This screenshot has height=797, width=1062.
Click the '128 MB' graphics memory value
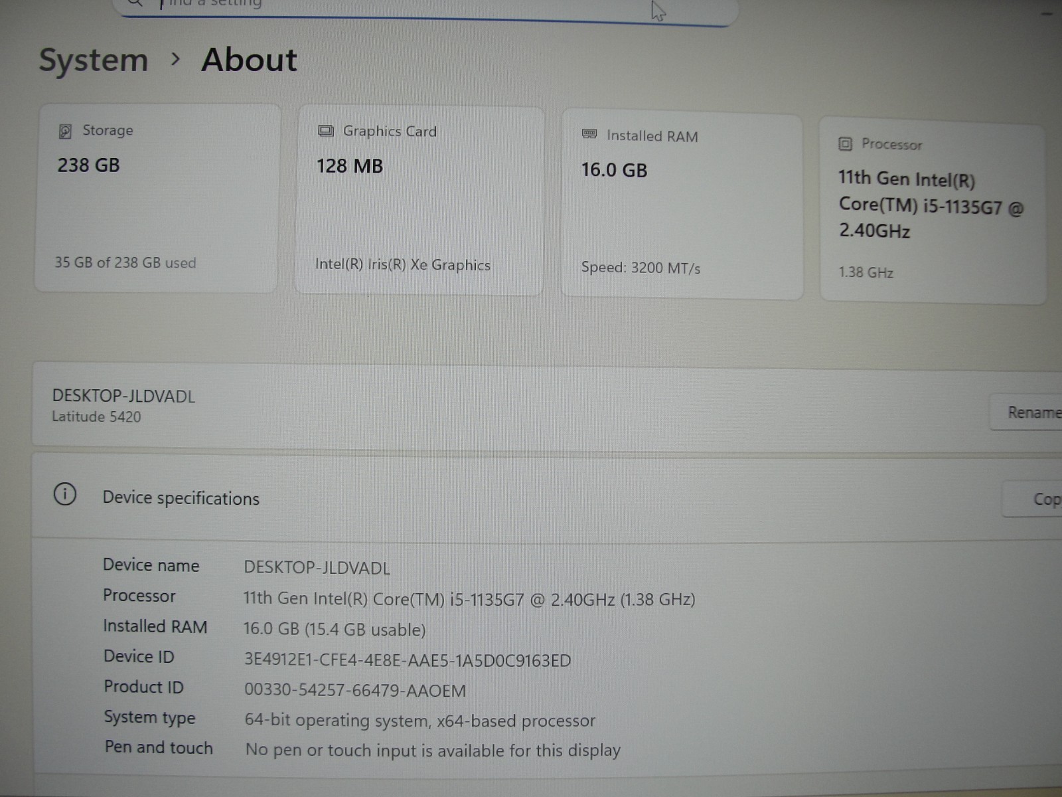[350, 166]
